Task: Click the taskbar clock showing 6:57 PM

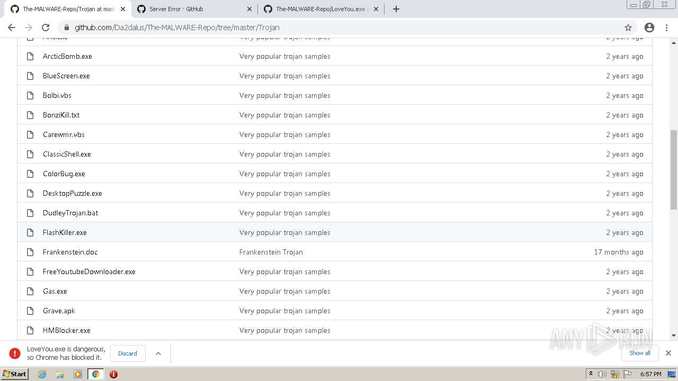Action: point(650,374)
